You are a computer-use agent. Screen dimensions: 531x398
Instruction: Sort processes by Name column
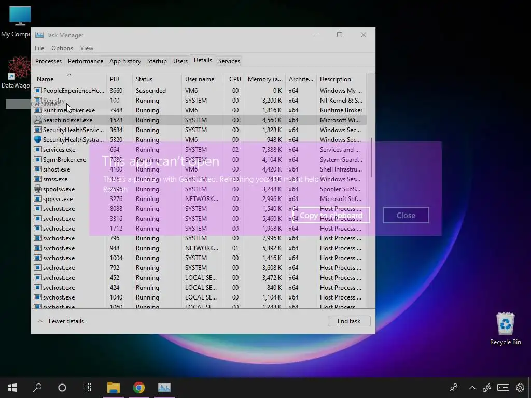click(69, 79)
